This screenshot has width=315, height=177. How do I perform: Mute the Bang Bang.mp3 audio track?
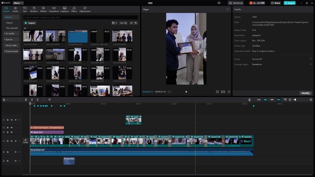(x=15, y=152)
